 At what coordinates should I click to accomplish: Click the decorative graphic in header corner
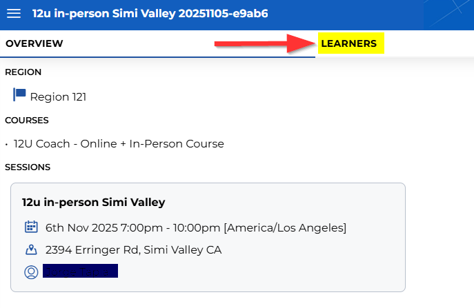(448, 14)
